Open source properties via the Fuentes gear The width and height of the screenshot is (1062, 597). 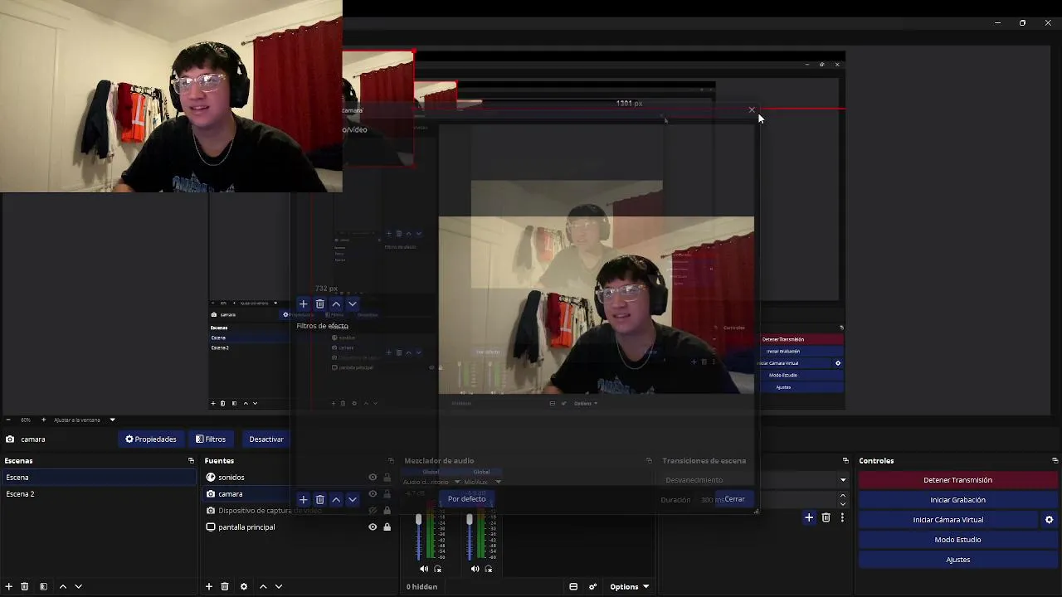click(x=244, y=586)
